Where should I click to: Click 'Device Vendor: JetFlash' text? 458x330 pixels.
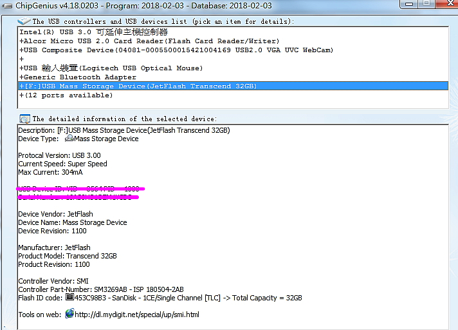[x=55, y=214]
